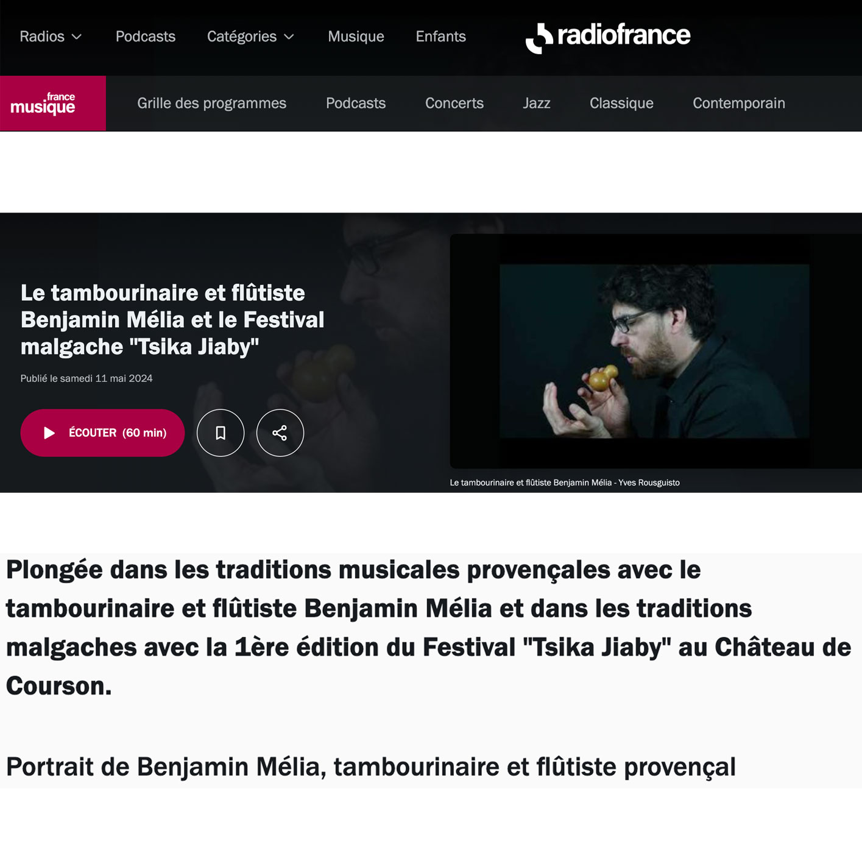Click the chevron next to Catégories
The width and height of the screenshot is (862, 862).
289,37
